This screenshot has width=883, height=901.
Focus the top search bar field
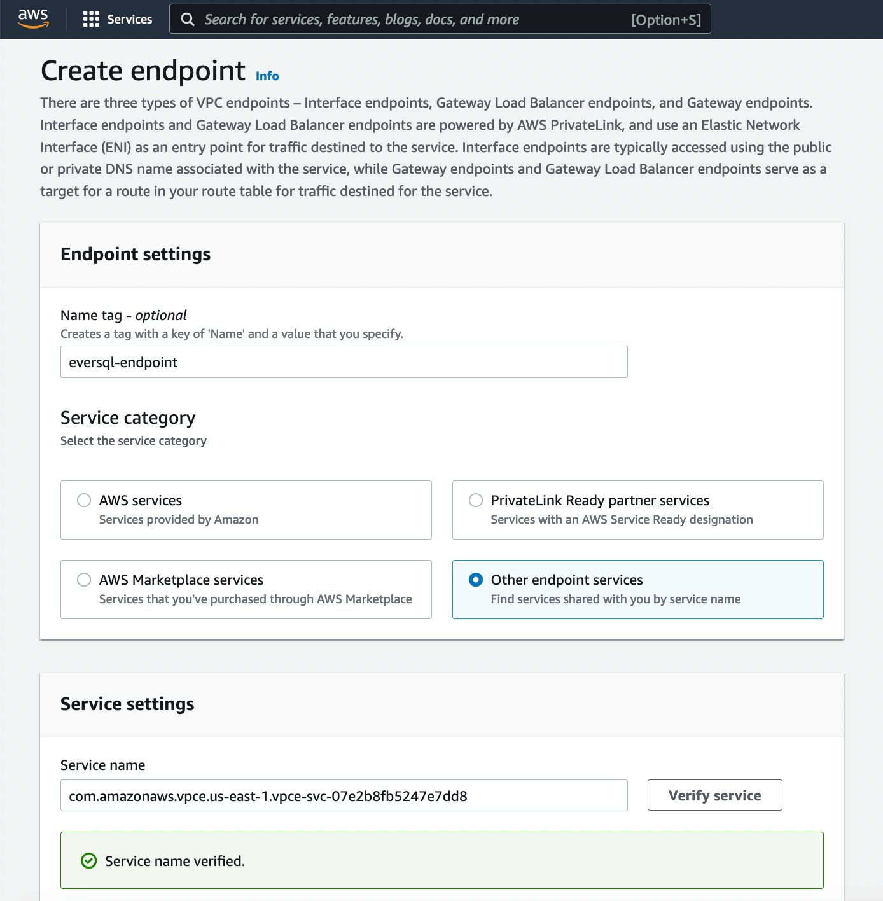pyautogui.click(x=440, y=19)
